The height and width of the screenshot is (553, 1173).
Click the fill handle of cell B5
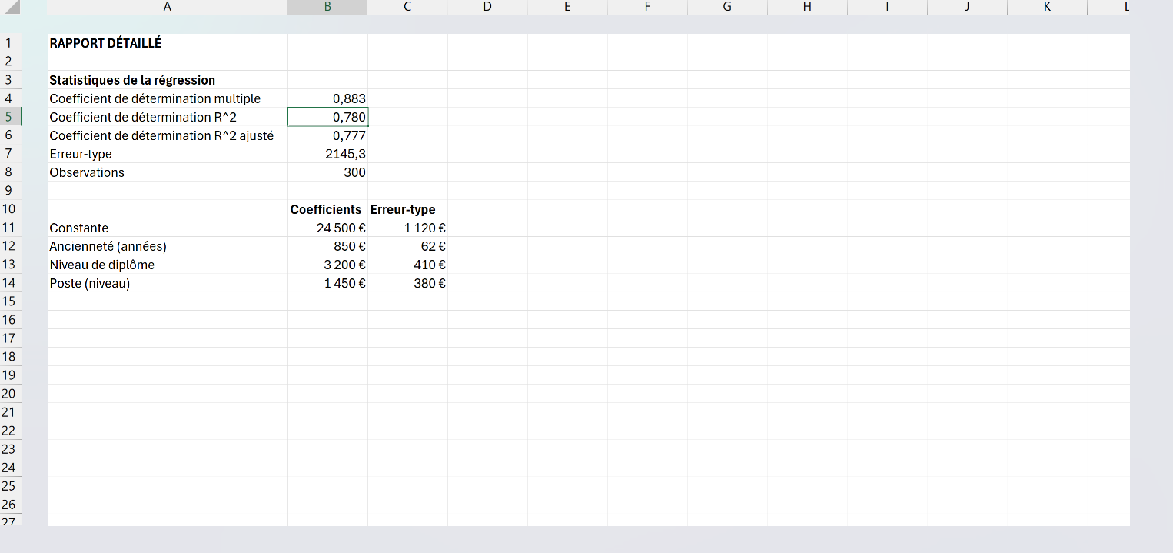pyautogui.click(x=367, y=125)
